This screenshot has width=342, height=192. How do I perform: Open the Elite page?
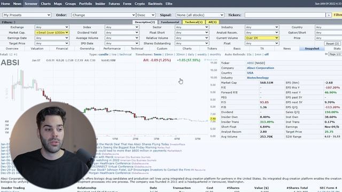(x=169, y=4)
